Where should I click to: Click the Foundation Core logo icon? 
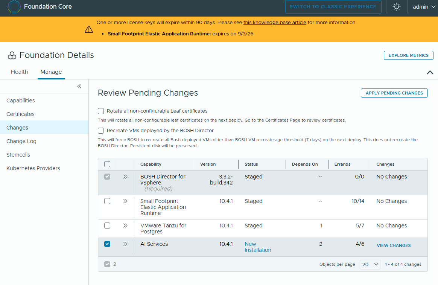[14, 7]
